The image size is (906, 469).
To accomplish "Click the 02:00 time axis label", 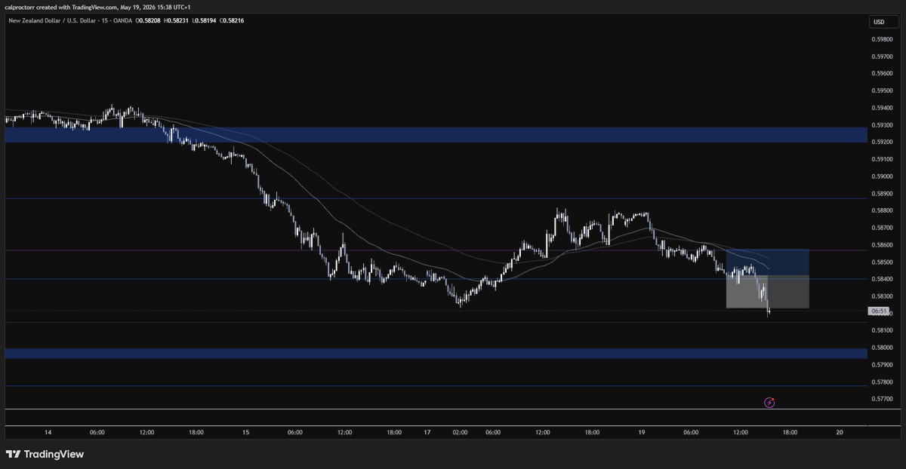I will (460, 433).
